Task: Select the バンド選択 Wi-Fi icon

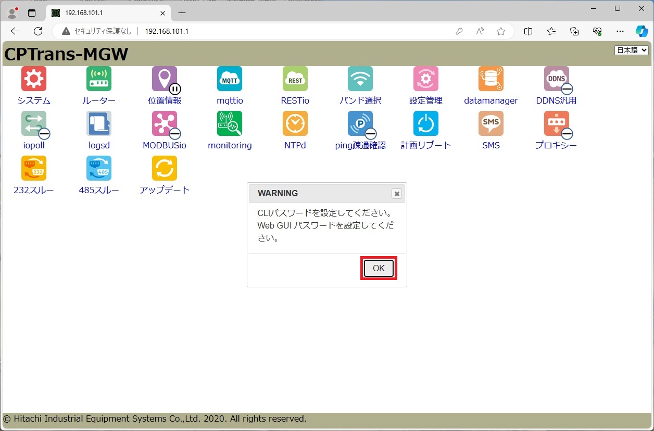Action: (360, 79)
